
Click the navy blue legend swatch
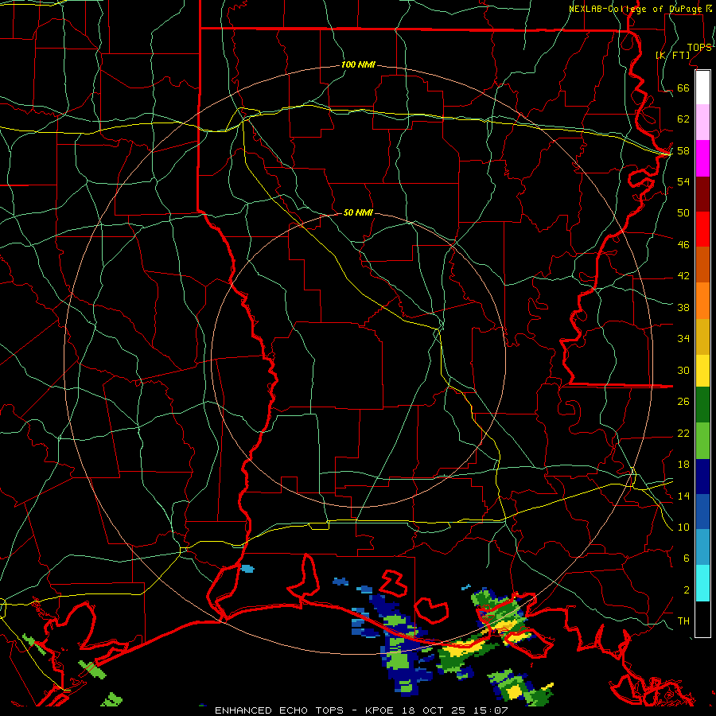[702, 477]
